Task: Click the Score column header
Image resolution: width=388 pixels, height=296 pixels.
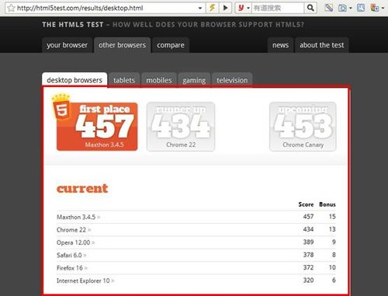Action: point(306,204)
